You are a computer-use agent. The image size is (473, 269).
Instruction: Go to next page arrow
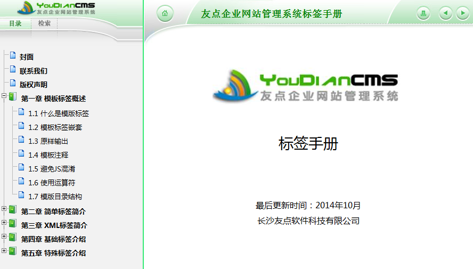tap(462, 14)
